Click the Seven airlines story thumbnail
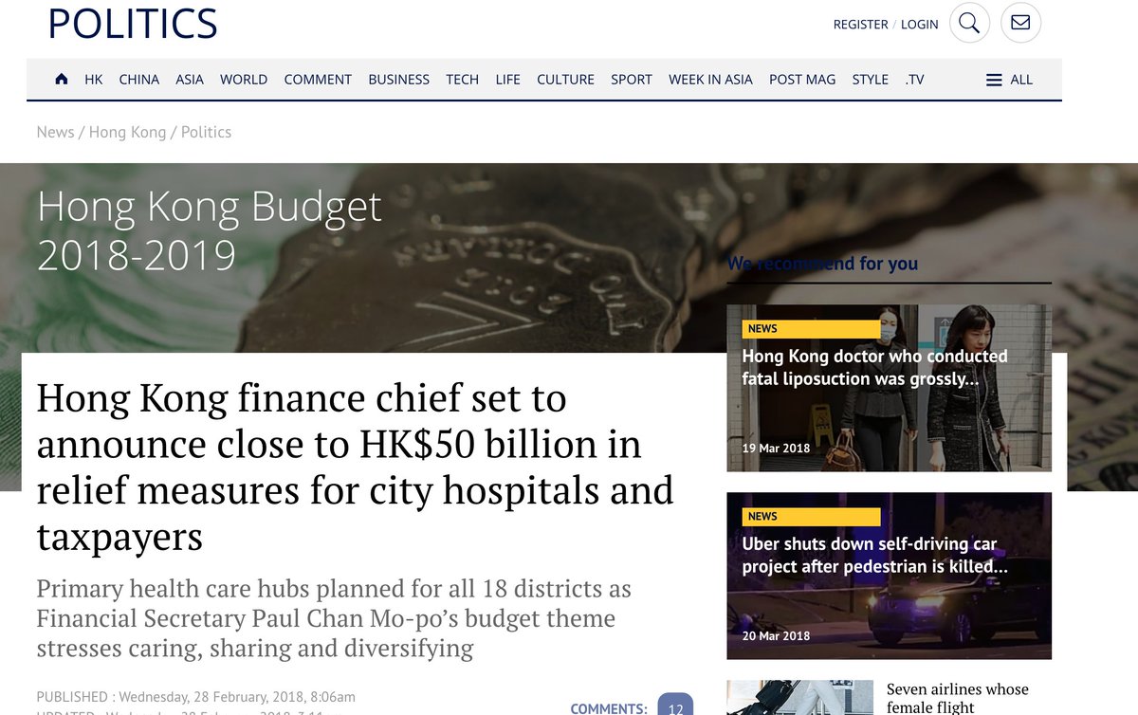This screenshot has width=1138, height=715. [799, 698]
